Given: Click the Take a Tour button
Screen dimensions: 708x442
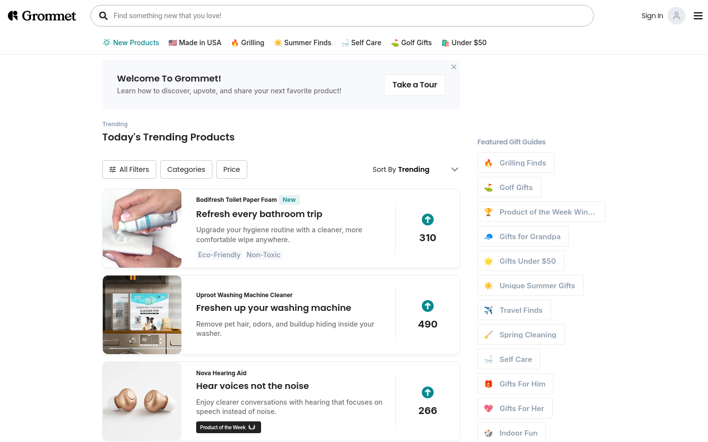Looking at the screenshot, I should [414, 85].
